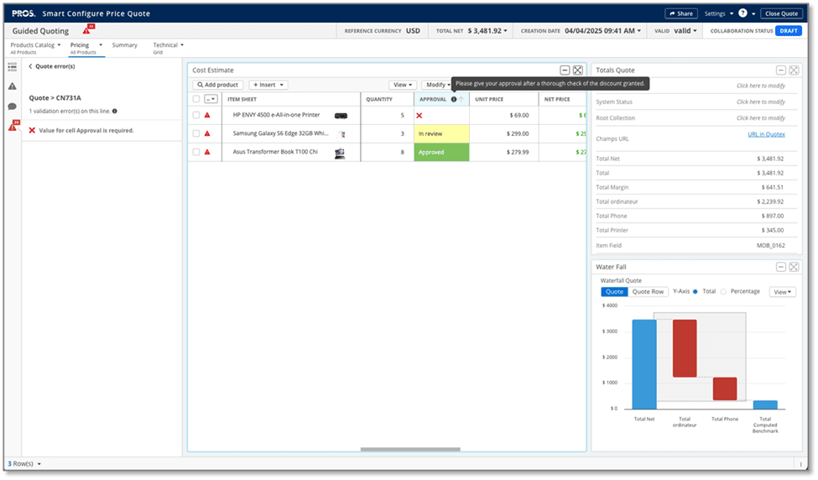Click the Approval column info icon
Screen dimensions: 818x480
coord(454,99)
